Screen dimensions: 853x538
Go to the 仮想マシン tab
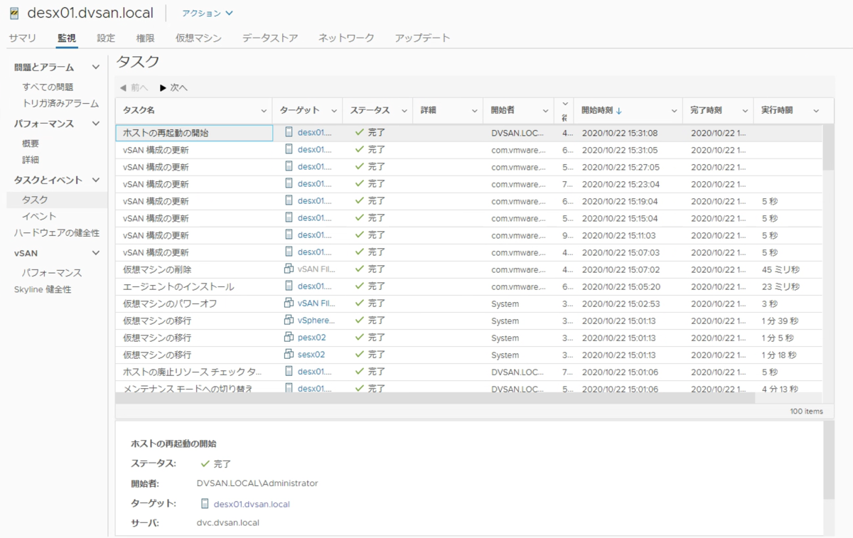tap(198, 38)
